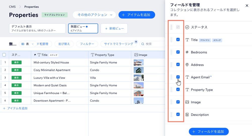The image size is (252, 136).
Task: Uncheck the Description field checkbox
Action: tap(178, 114)
